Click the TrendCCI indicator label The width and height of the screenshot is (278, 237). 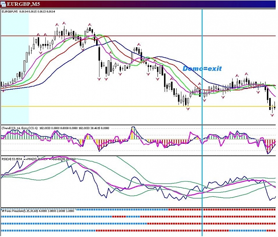point(55,128)
